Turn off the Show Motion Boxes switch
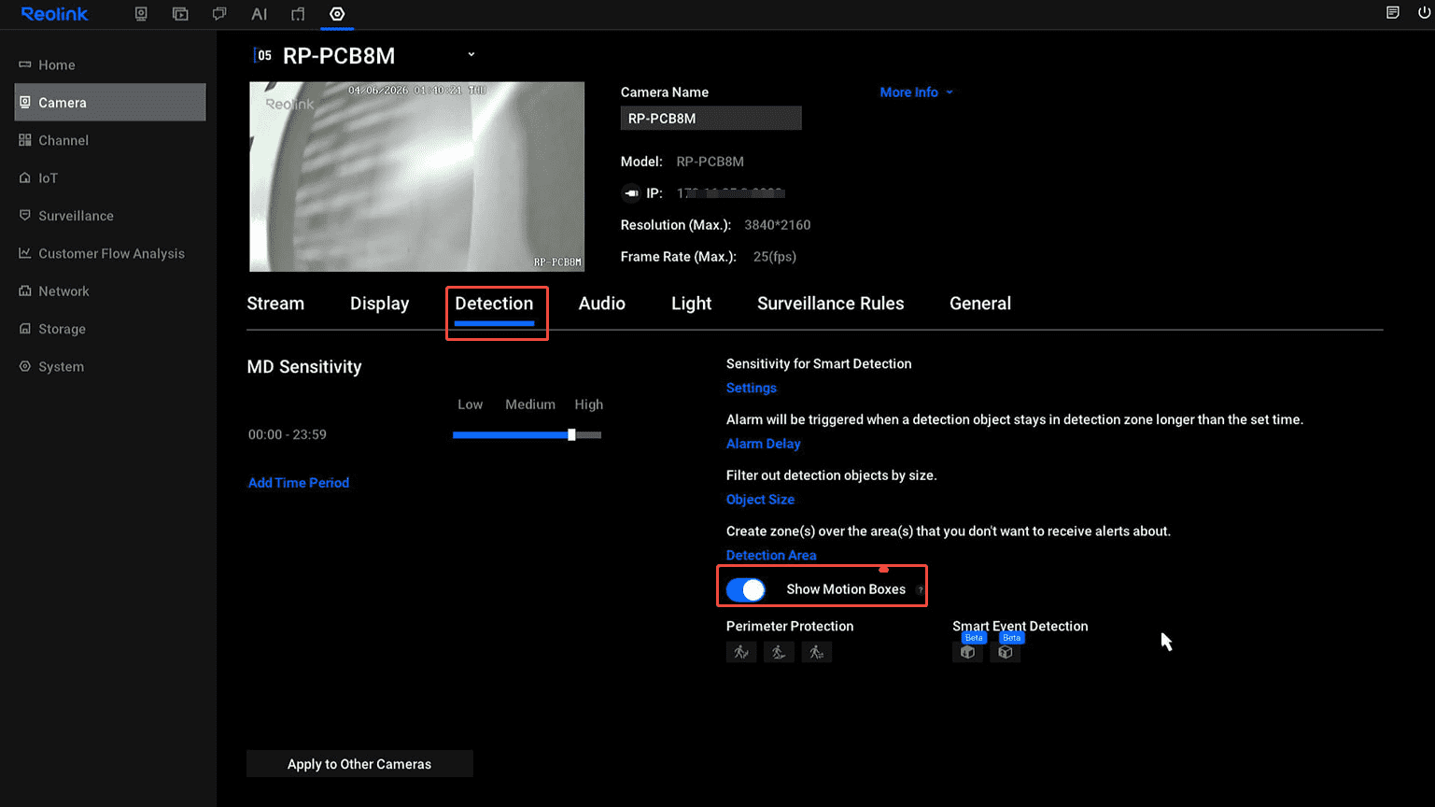 click(746, 589)
